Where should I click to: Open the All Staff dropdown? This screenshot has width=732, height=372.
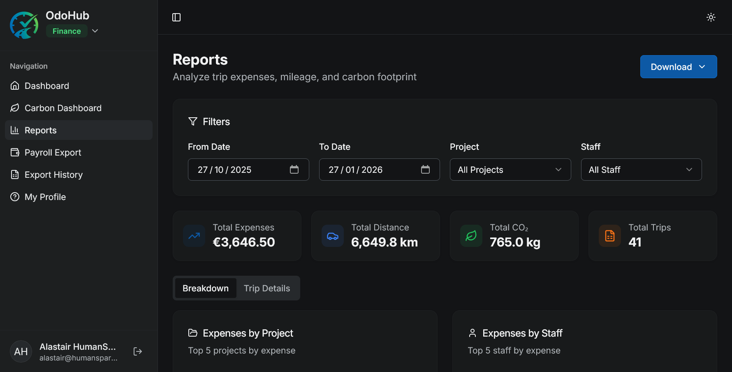(x=641, y=170)
